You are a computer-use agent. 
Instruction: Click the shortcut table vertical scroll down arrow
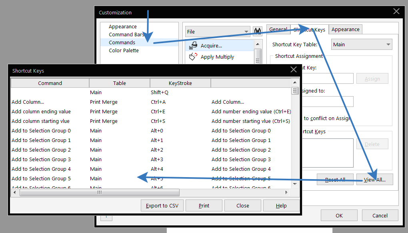click(295, 184)
